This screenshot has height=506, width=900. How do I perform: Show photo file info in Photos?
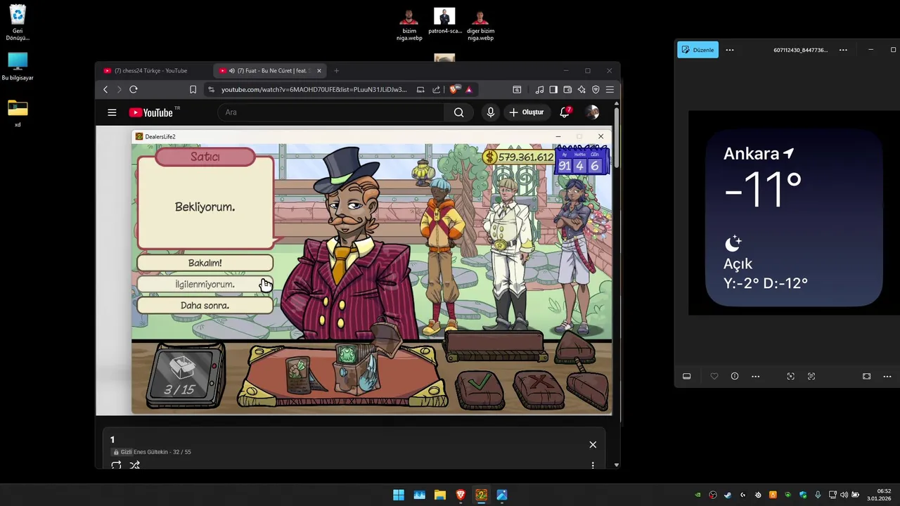[735, 376]
